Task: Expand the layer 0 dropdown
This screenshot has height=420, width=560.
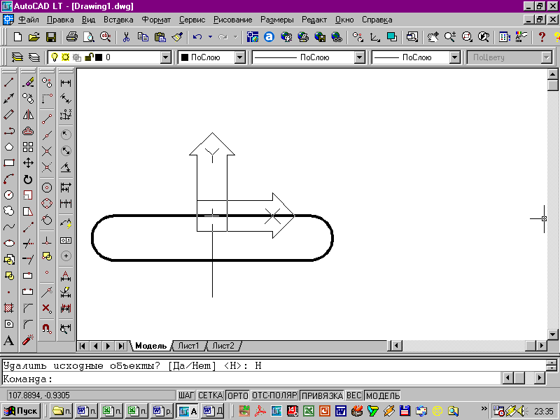Action: coord(166,57)
